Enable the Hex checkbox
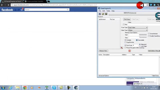The image size is (160, 90). (x=124, y=24)
